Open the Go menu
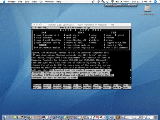Screen dimensions: 160x120 click(41, 2)
